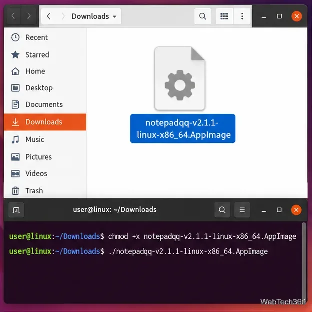Select the notepadqq AppImage file icon
Image resolution: width=312 pixels, height=312 pixels.
coord(180,78)
